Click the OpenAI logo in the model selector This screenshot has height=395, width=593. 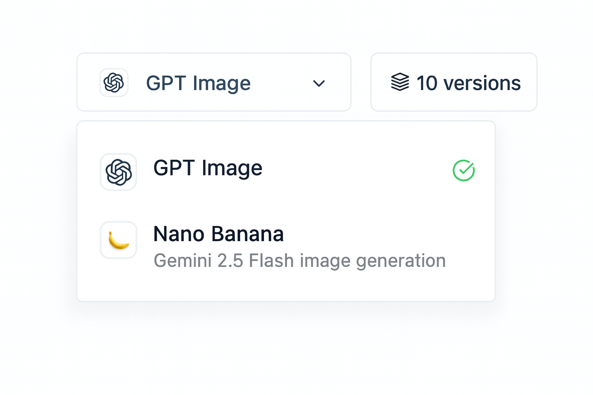pos(114,83)
